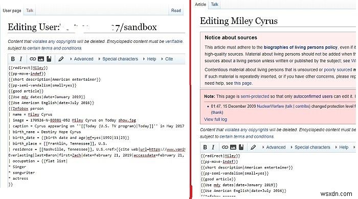Insert a link via Miley Cyrus toolbar icon

click(225, 147)
